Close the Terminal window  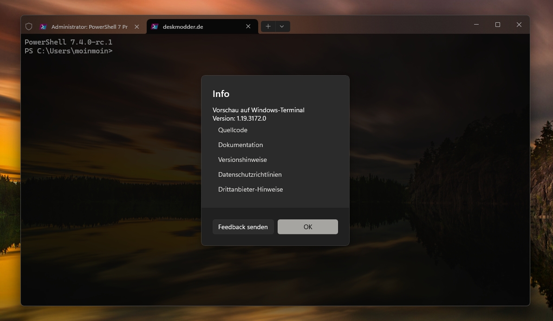coord(519,25)
